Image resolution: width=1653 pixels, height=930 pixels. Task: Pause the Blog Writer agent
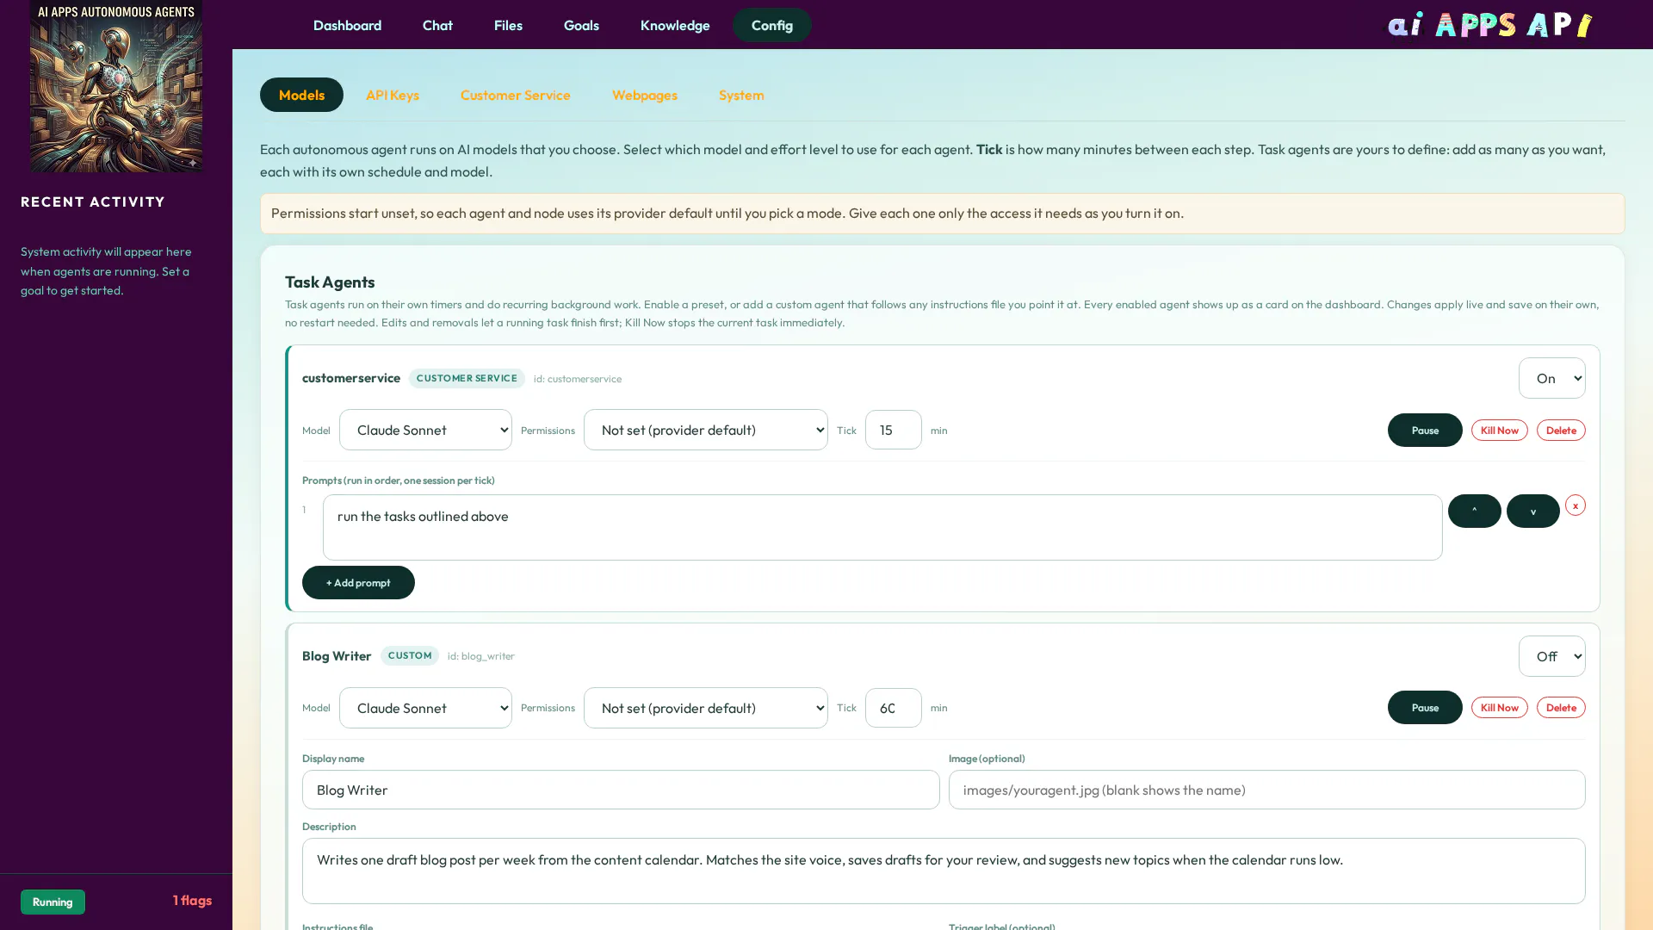pos(1425,707)
